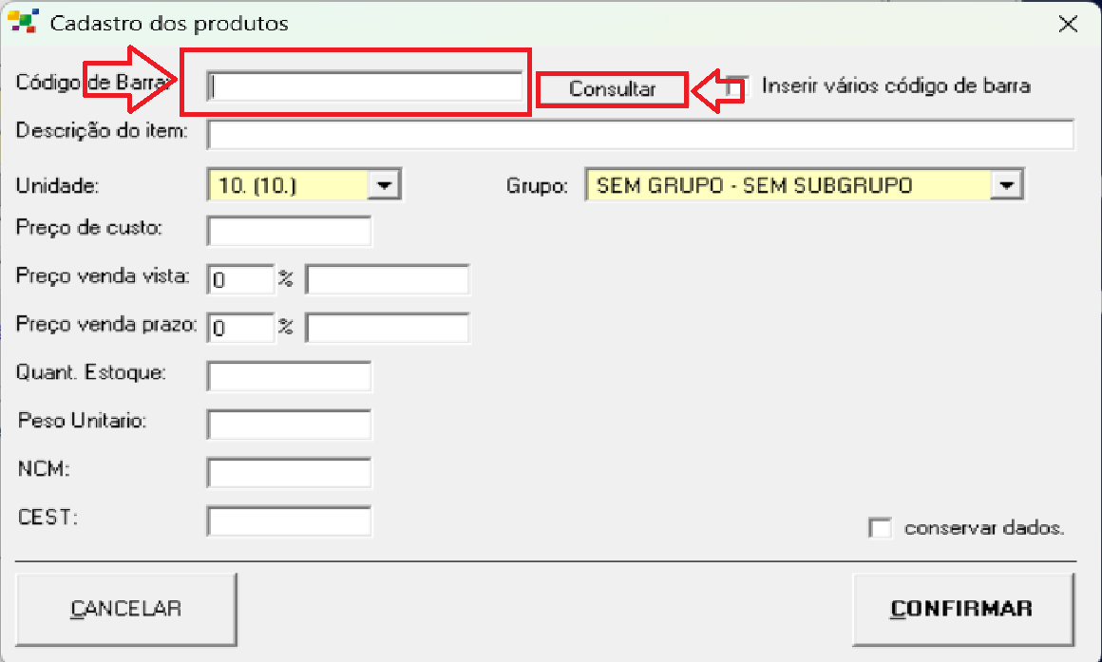The height and width of the screenshot is (662, 1102).
Task: Click the Descrição do item text field
Action: coord(639,134)
